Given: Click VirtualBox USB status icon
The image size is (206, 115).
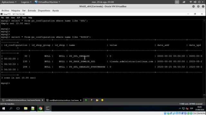Looking at the screenshot, I should 174,113.
